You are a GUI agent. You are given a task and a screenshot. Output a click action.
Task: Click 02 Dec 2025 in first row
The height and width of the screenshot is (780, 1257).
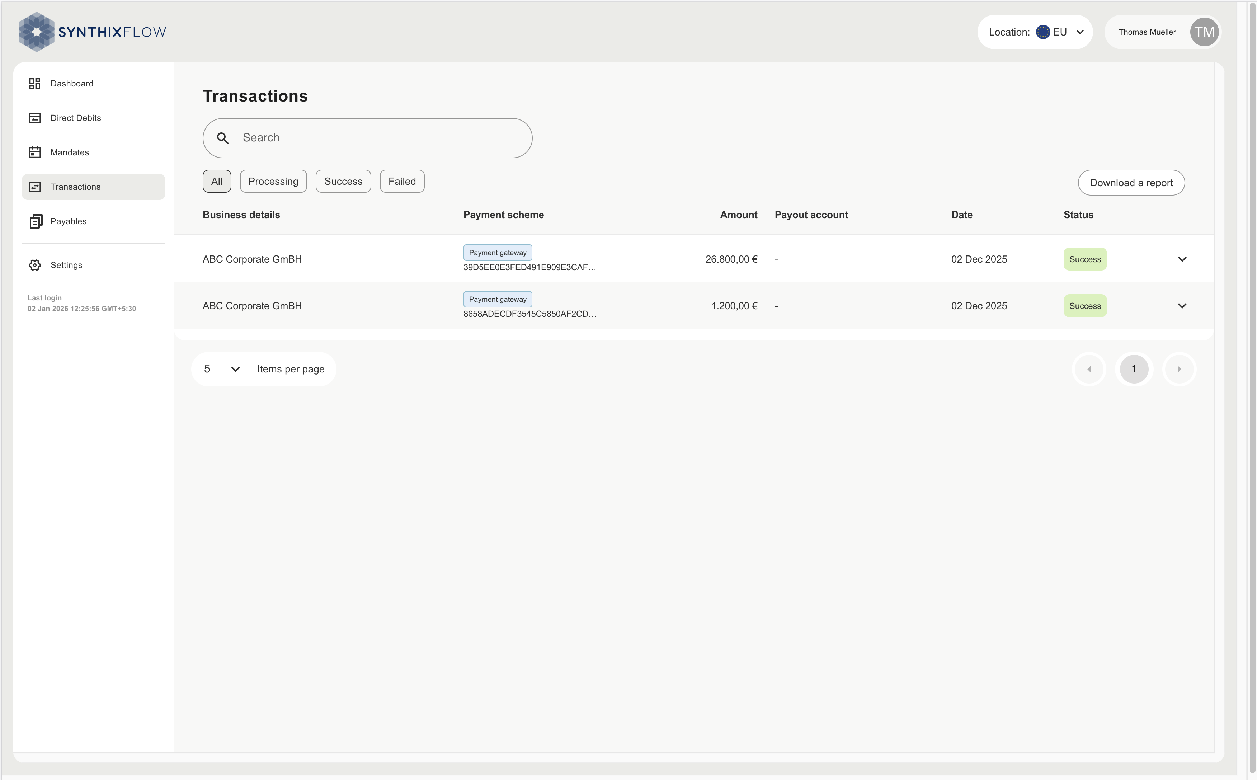(x=979, y=259)
